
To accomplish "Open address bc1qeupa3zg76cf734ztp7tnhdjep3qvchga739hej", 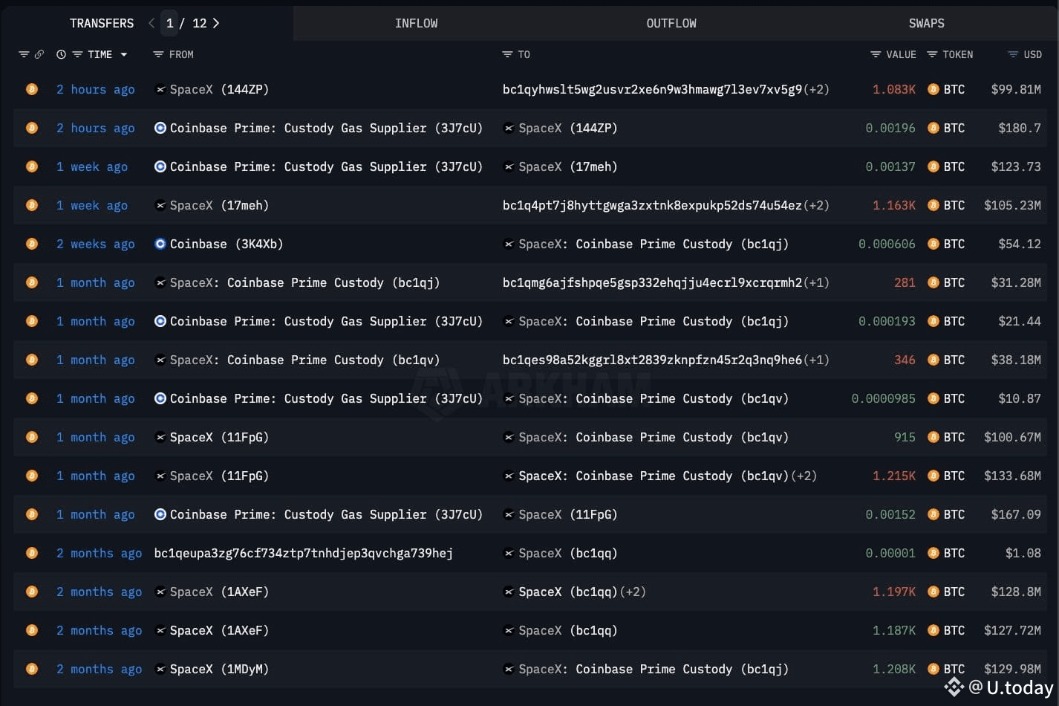I will (303, 553).
